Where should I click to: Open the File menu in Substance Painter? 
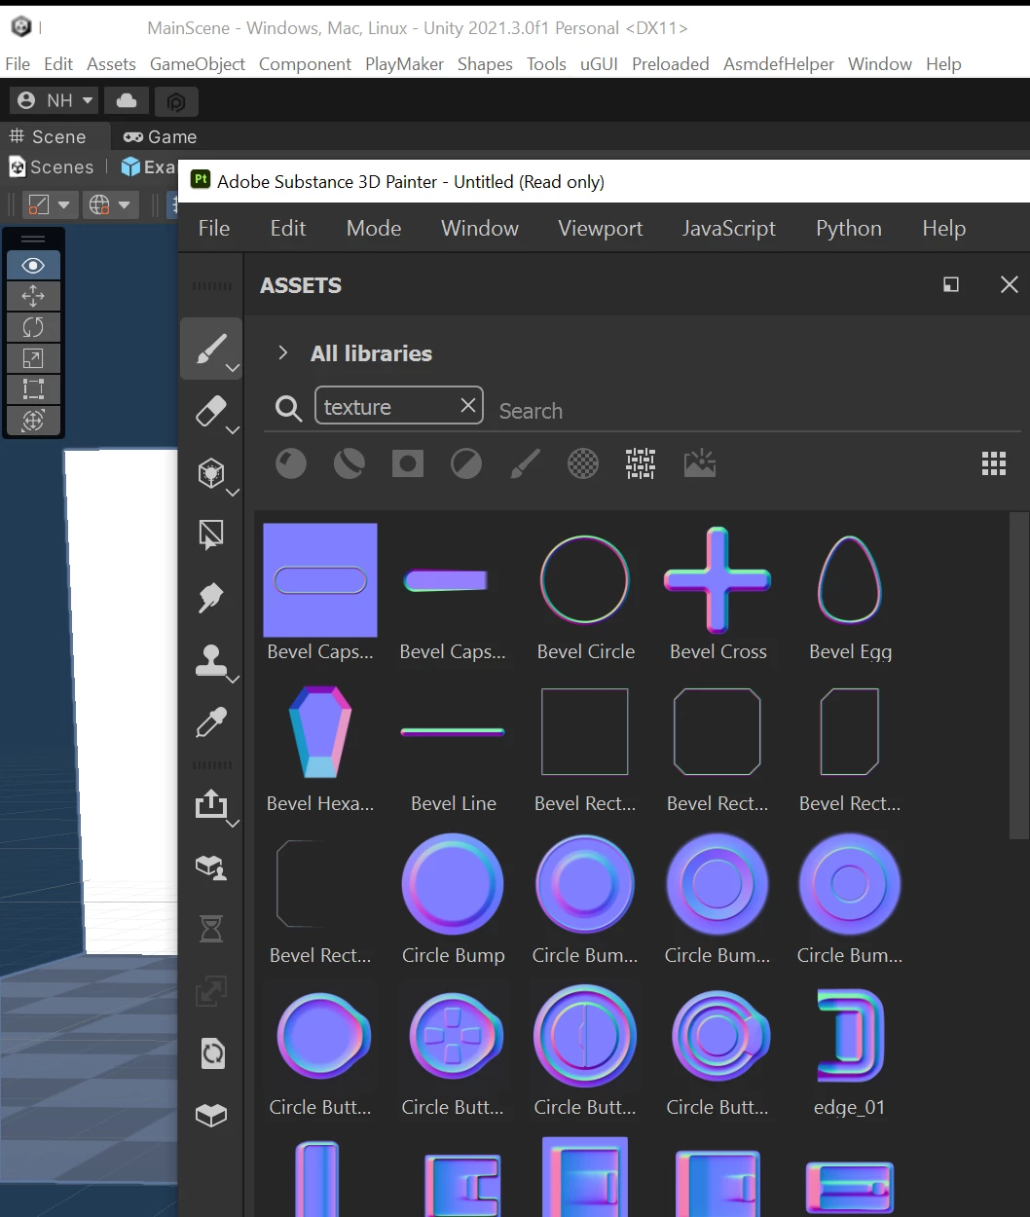click(x=214, y=228)
